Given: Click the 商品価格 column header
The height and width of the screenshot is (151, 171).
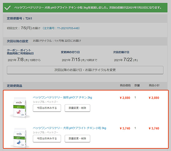Looking at the screenshot, I should 125,85.
